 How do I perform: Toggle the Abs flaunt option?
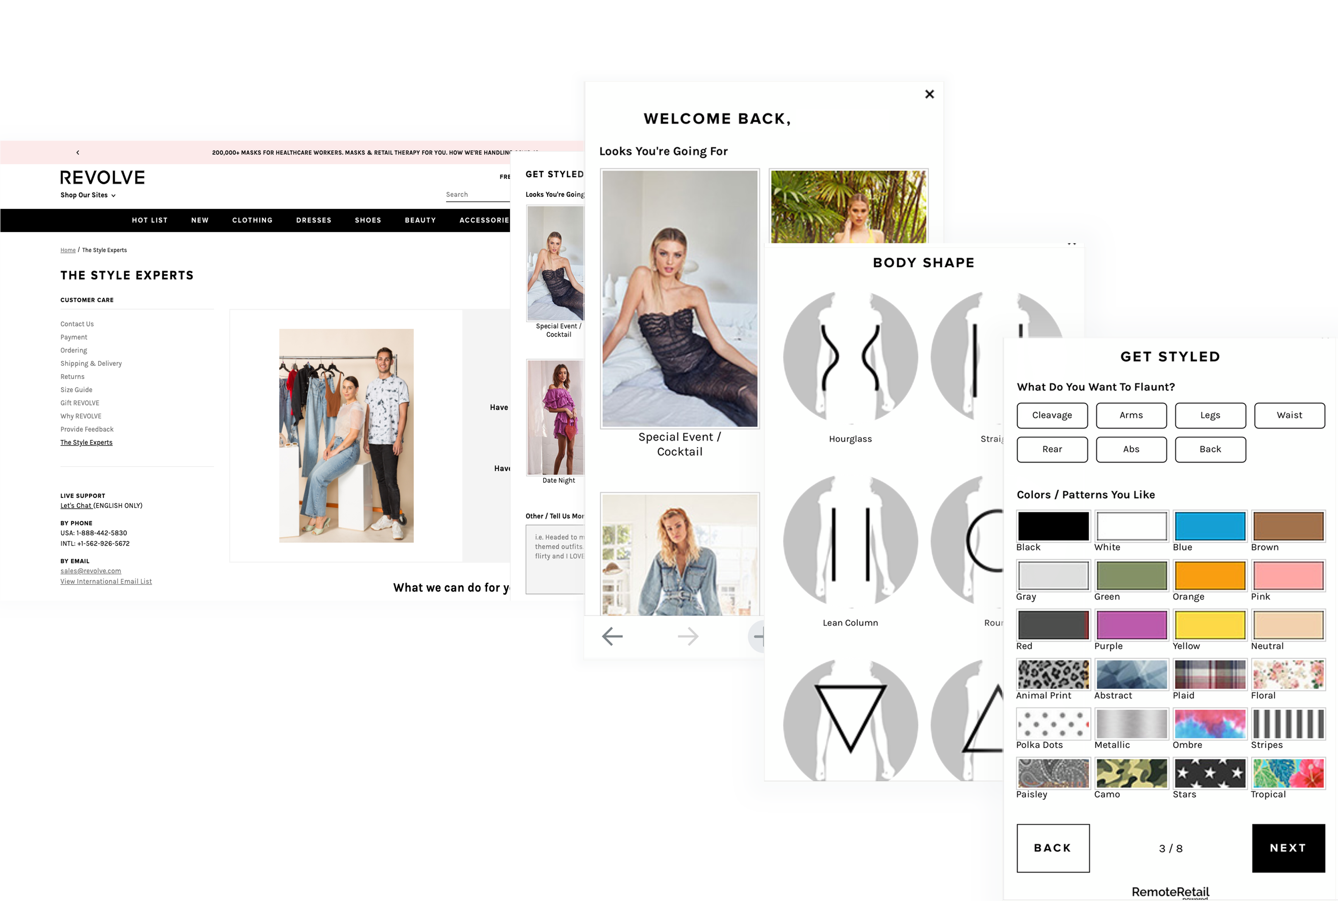point(1130,449)
